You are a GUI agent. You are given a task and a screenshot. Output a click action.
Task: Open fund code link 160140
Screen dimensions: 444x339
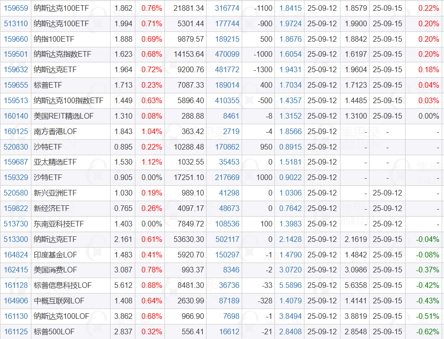click(x=16, y=116)
